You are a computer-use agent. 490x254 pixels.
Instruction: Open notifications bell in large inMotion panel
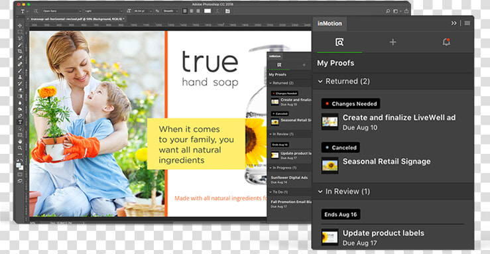click(446, 42)
